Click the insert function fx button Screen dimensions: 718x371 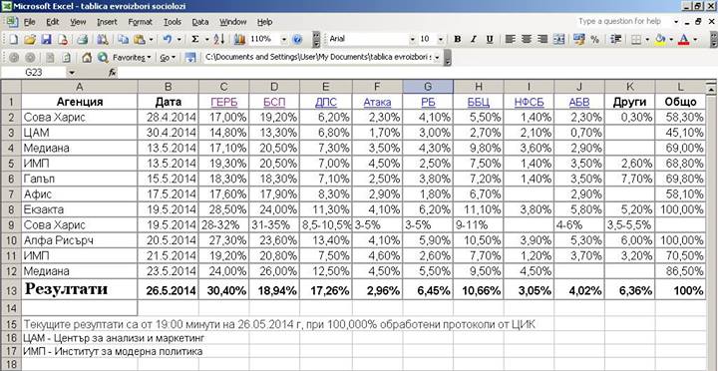[112, 73]
